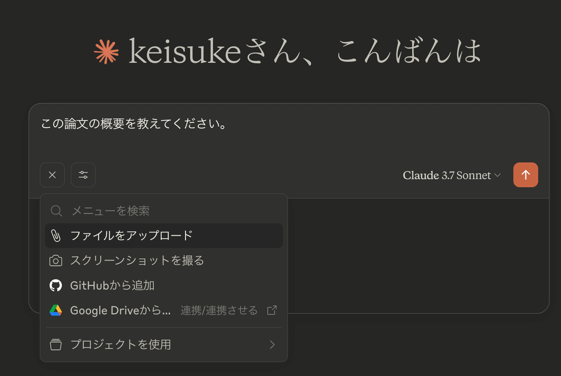This screenshot has height=376, width=561.
Task: Click the GitHub icon in the menu
Action: tap(56, 285)
